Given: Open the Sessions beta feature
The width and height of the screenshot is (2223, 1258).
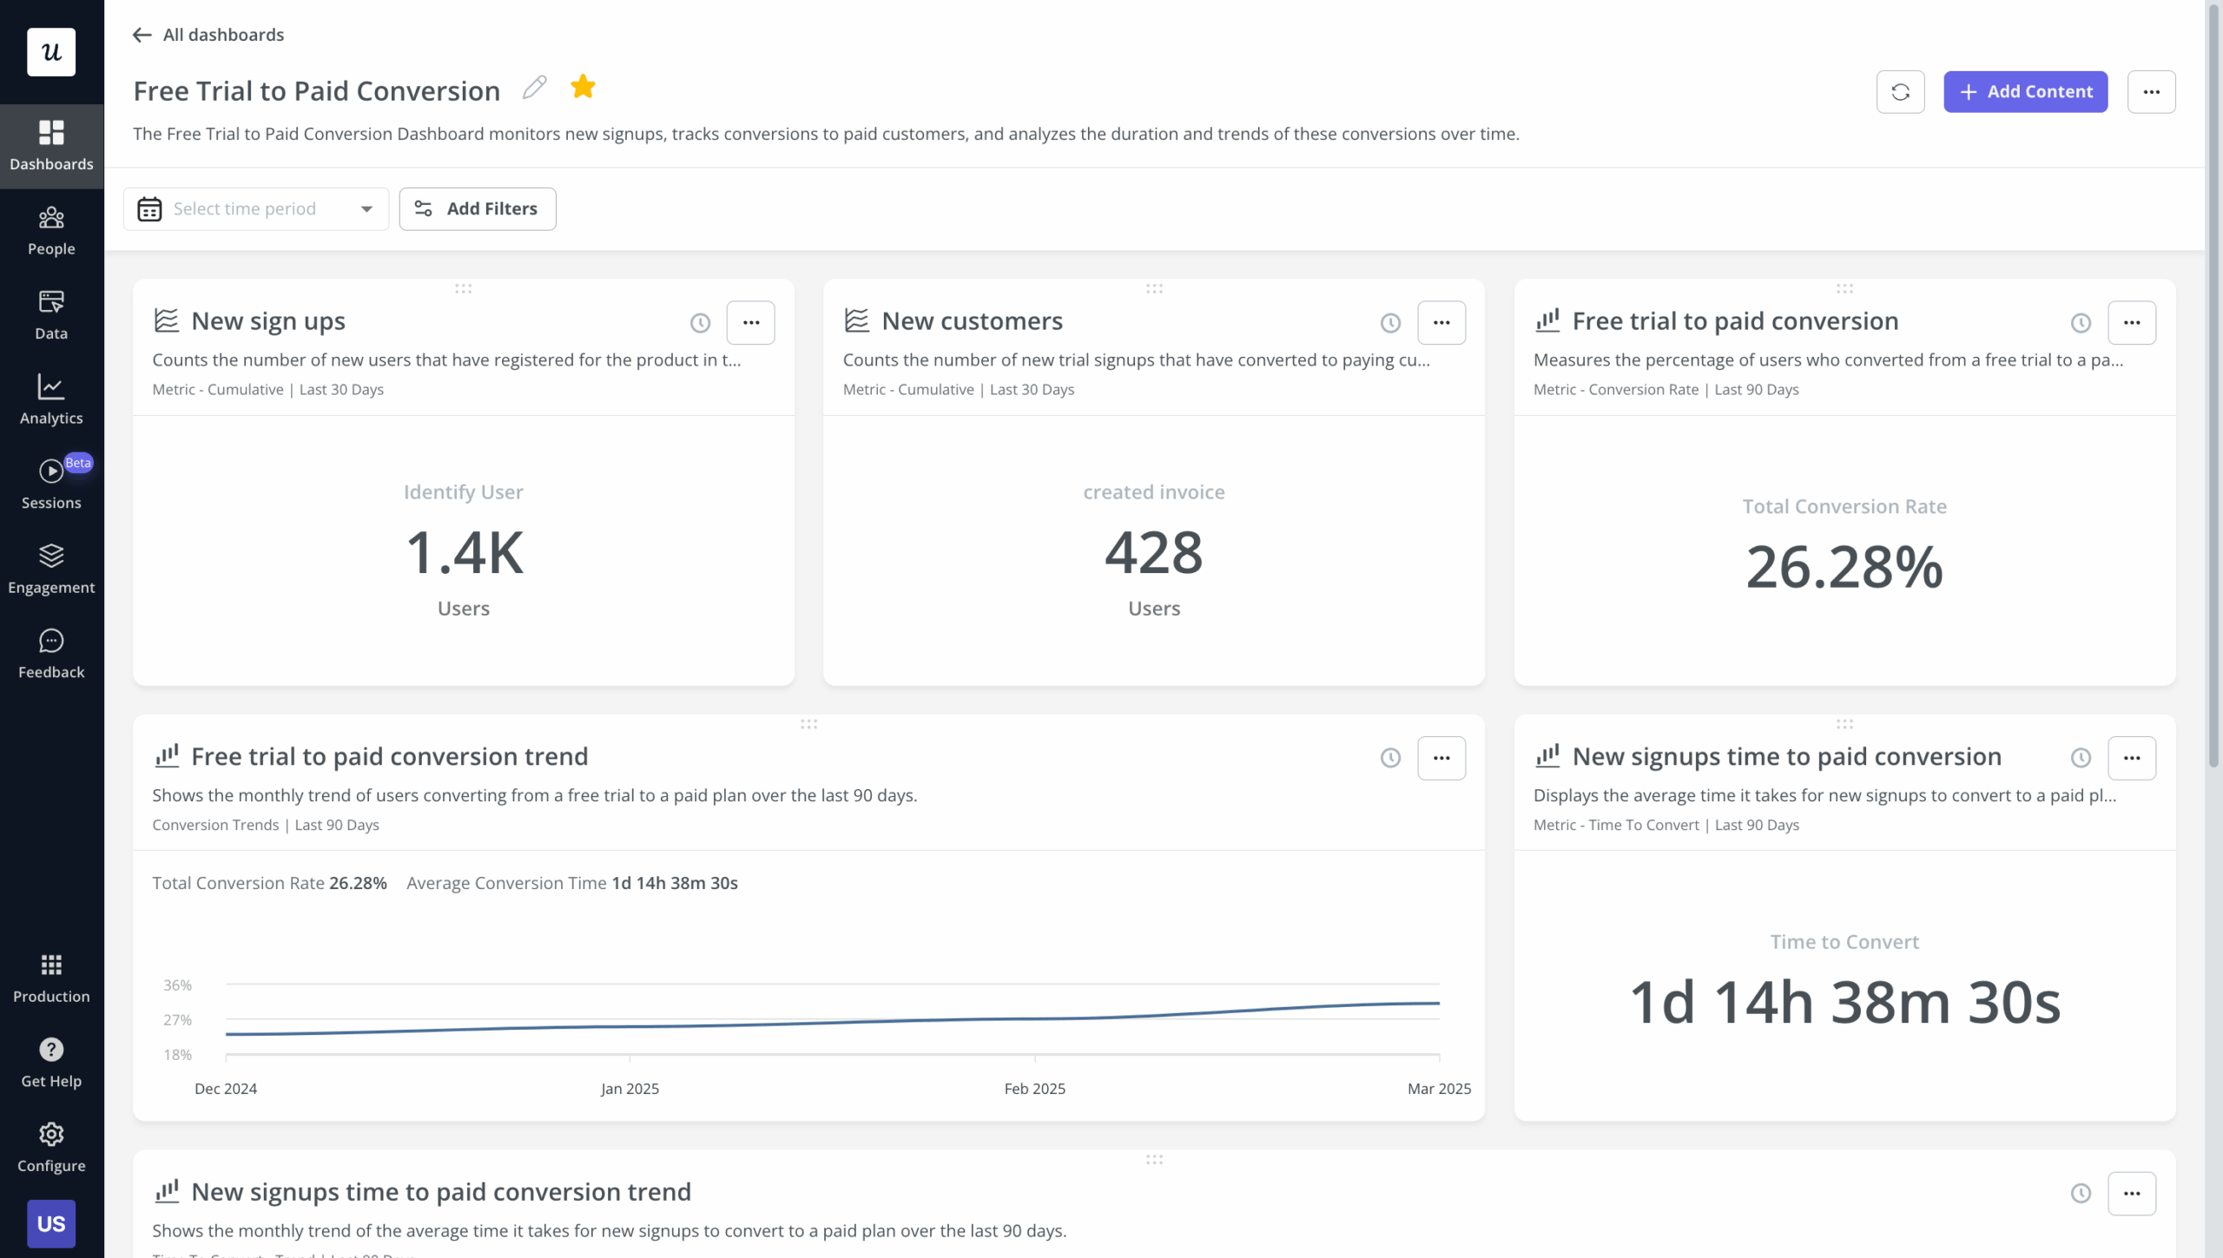Looking at the screenshot, I should (51, 484).
